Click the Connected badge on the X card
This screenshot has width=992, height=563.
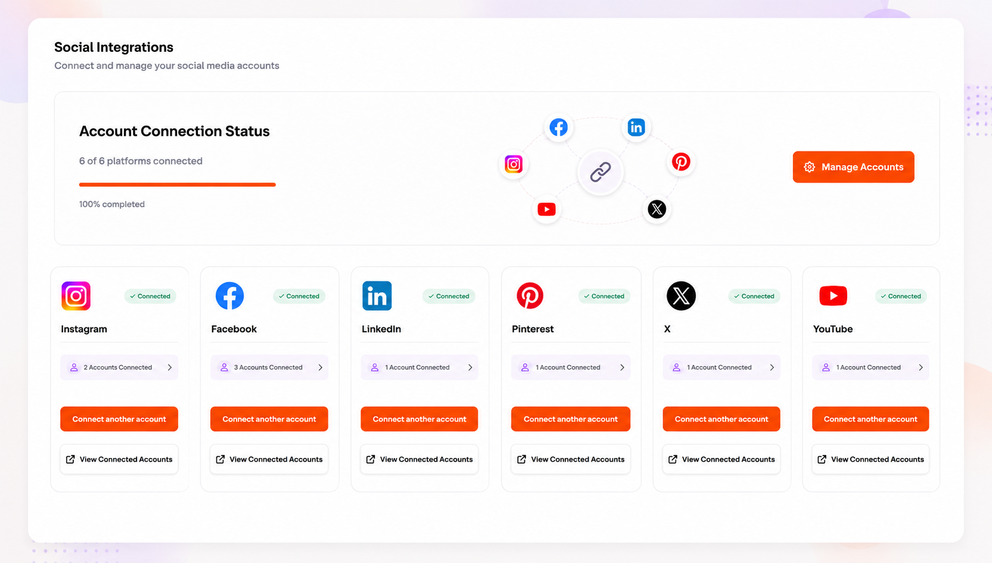coord(754,296)
